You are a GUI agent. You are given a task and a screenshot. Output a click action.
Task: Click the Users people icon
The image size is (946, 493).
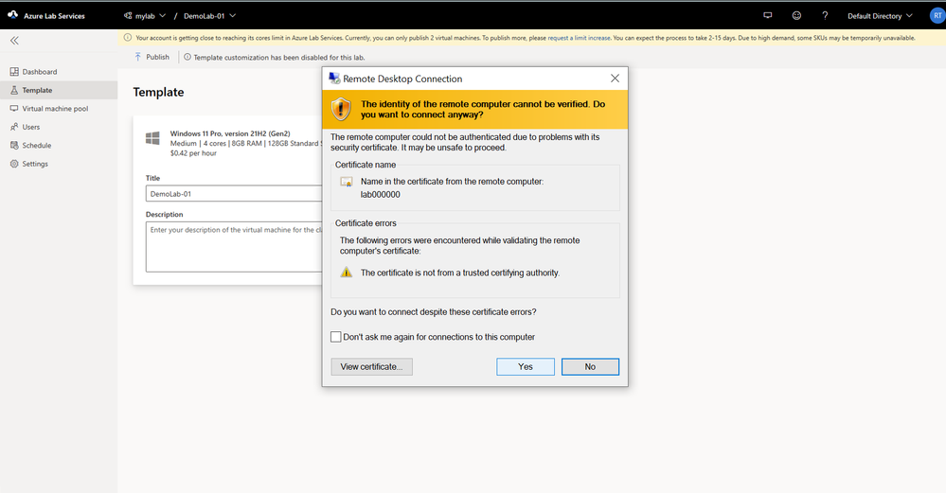coord(14,127)
